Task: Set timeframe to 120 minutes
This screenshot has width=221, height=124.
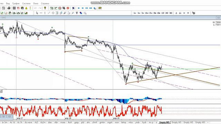Action: [163, 13]
